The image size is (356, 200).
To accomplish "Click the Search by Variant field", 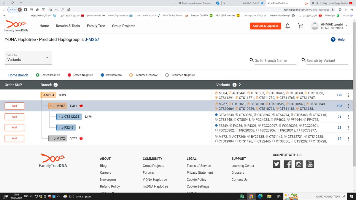I will [x=327, y=60].
